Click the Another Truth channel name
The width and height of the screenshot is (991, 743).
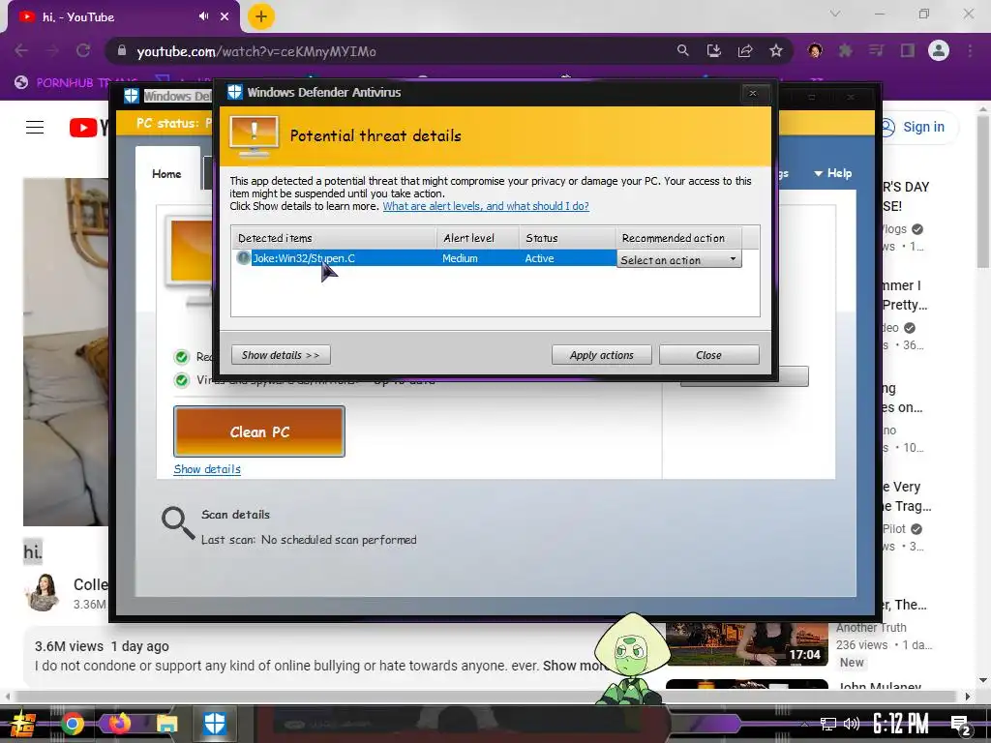(x=871, y=627)
